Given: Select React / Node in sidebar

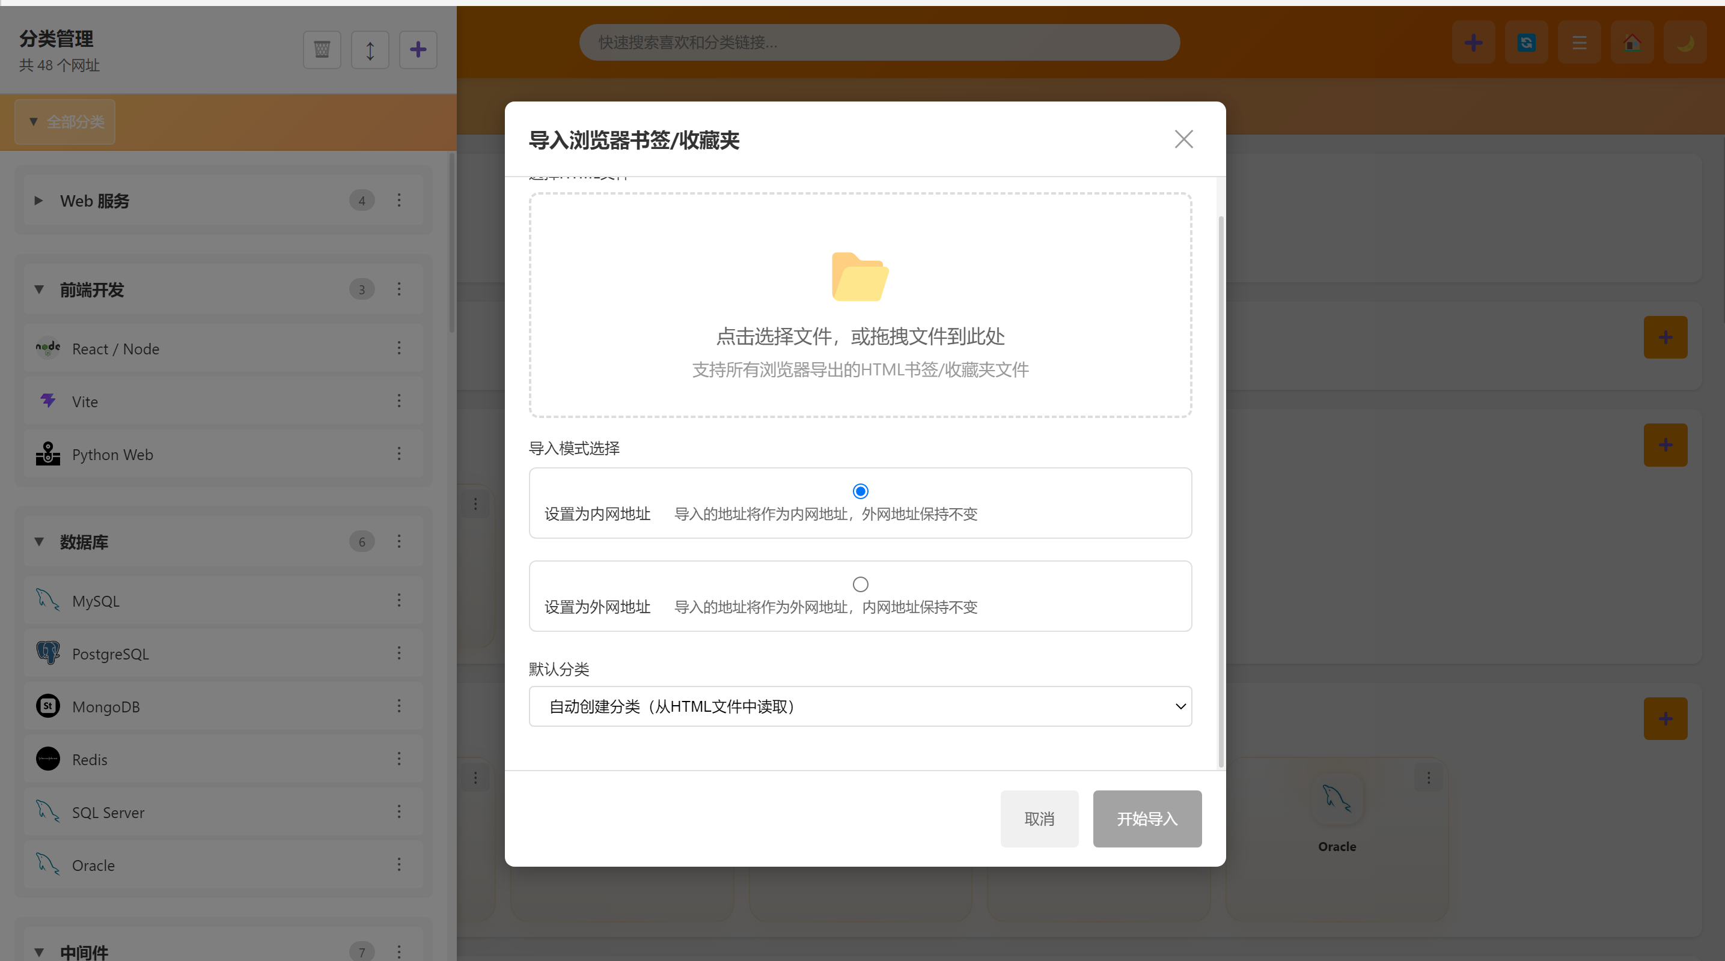Looking at the screenshot, I should (x=223, y=349).
